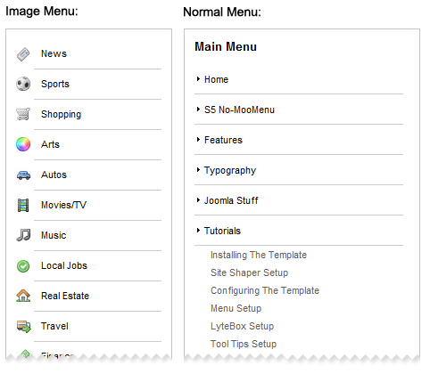Click the Shopping cart icon
Screen dimensions: 430x374
23,114
